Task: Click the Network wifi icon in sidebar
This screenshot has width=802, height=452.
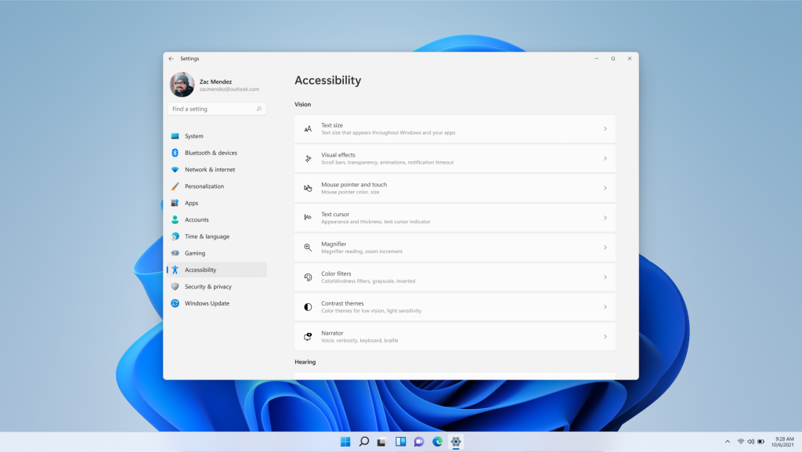Action: click(175, 169)
